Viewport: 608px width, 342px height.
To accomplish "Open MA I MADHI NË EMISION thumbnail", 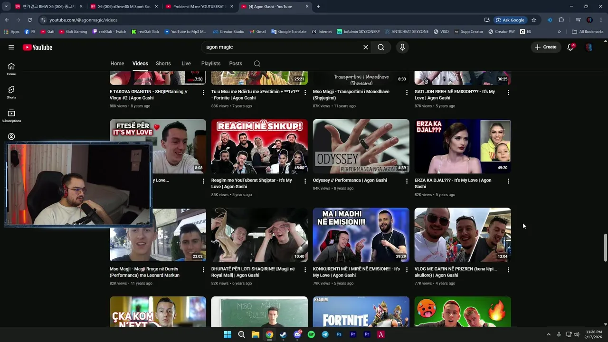I will pyautogui.click(x=361, y=235).
